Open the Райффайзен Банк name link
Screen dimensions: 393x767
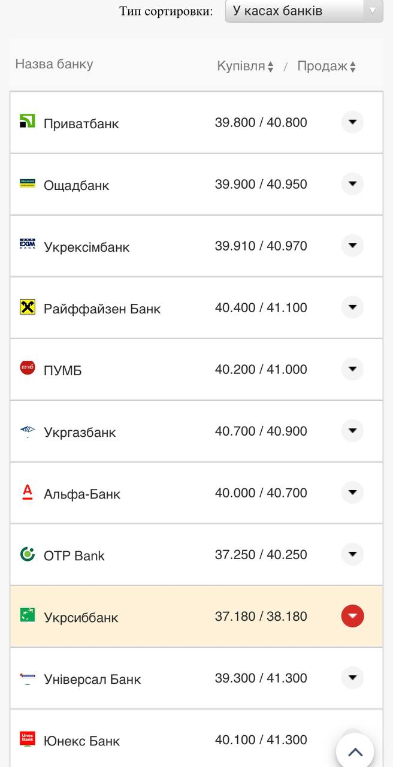coord(102,309)
